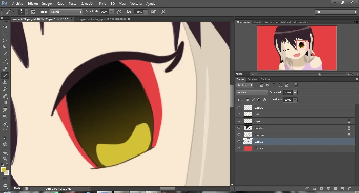Click the Navigator zoom-in mountains button
The height and width of the screenshot is (193, 359).
tap(350, 74)
